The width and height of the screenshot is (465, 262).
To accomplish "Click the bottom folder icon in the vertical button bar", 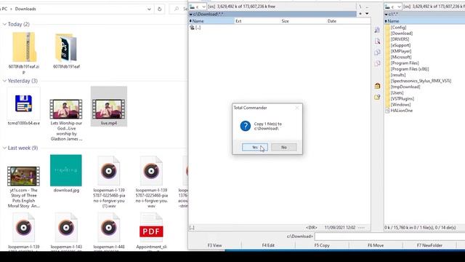I will click(377, 97).
